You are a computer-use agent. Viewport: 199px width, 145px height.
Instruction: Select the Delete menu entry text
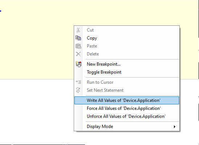point(93,54)
